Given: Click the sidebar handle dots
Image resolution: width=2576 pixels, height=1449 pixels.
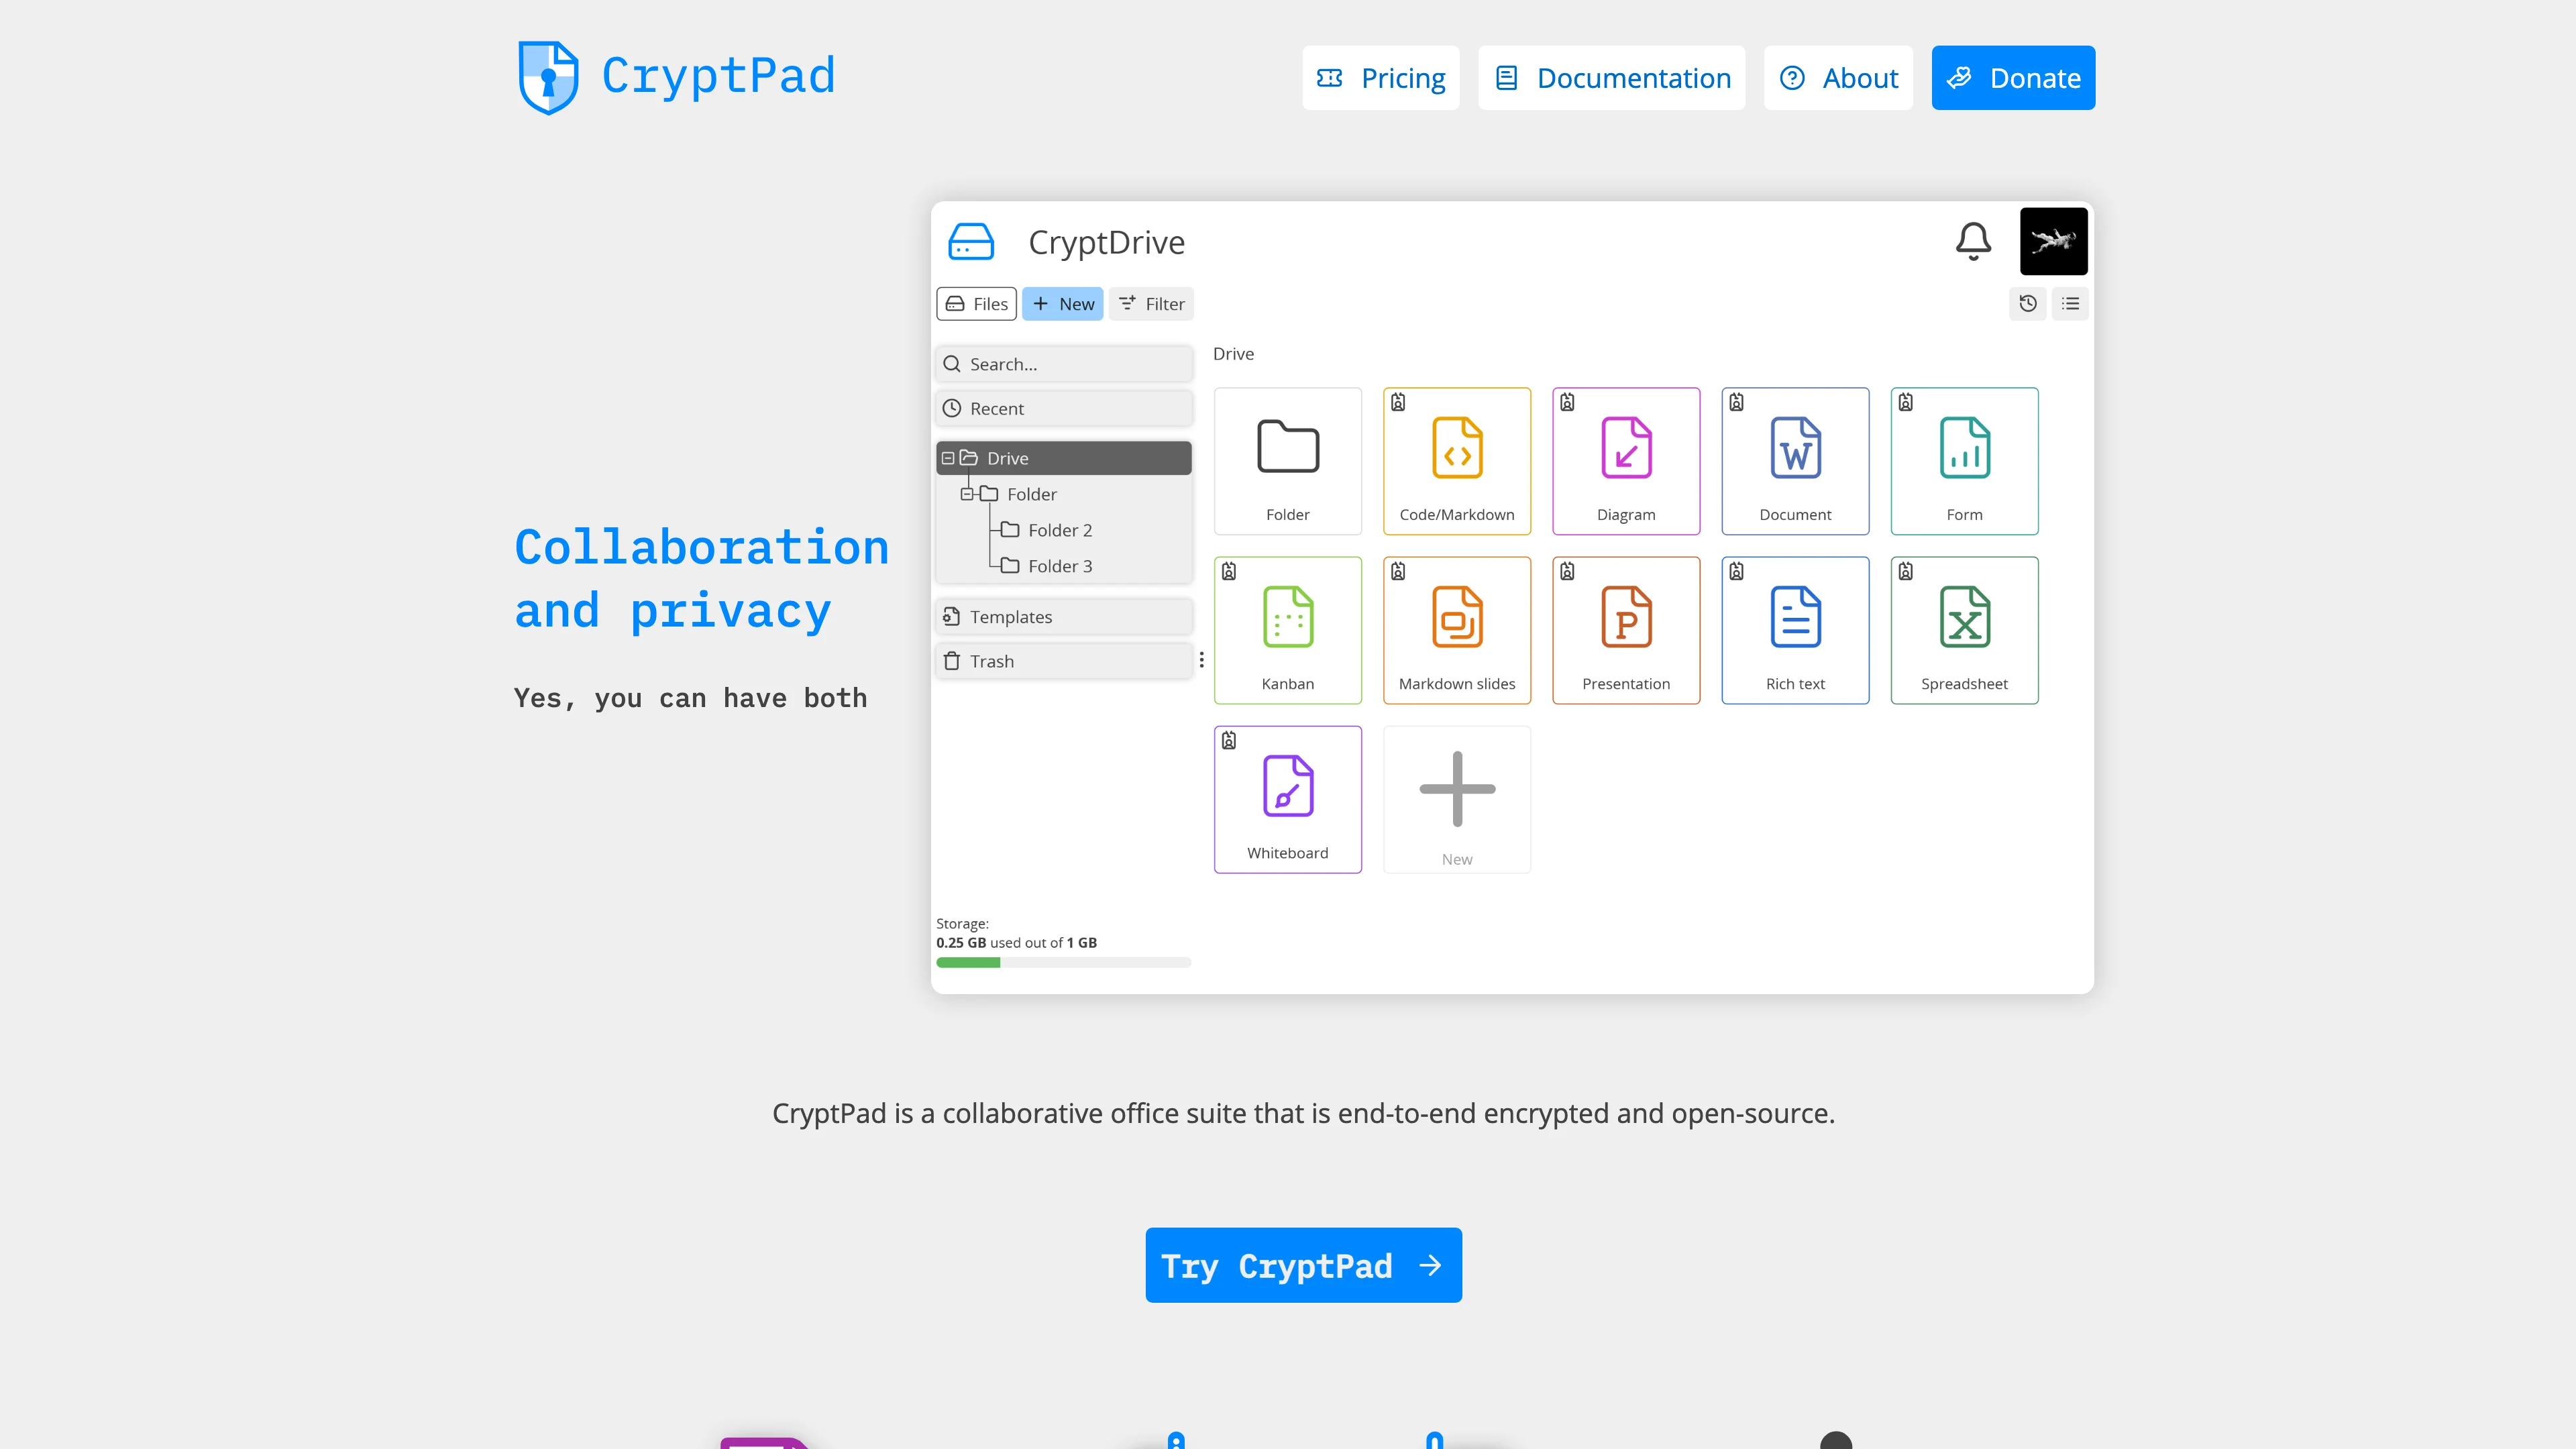Looking at the screenshot, I should (1202, 660).
